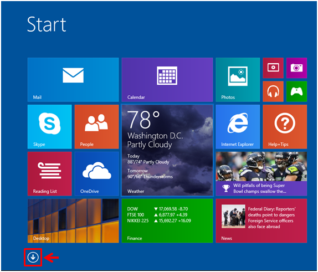Open the Finance tile with DOW figures
Screen dimensions: 318x272
coord(167,221)
